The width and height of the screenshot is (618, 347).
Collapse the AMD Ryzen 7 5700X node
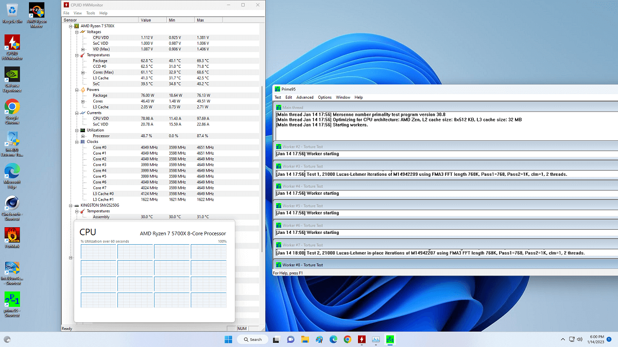[71, 26]
